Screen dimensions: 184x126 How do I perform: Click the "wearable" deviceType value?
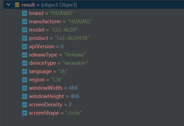75,63
